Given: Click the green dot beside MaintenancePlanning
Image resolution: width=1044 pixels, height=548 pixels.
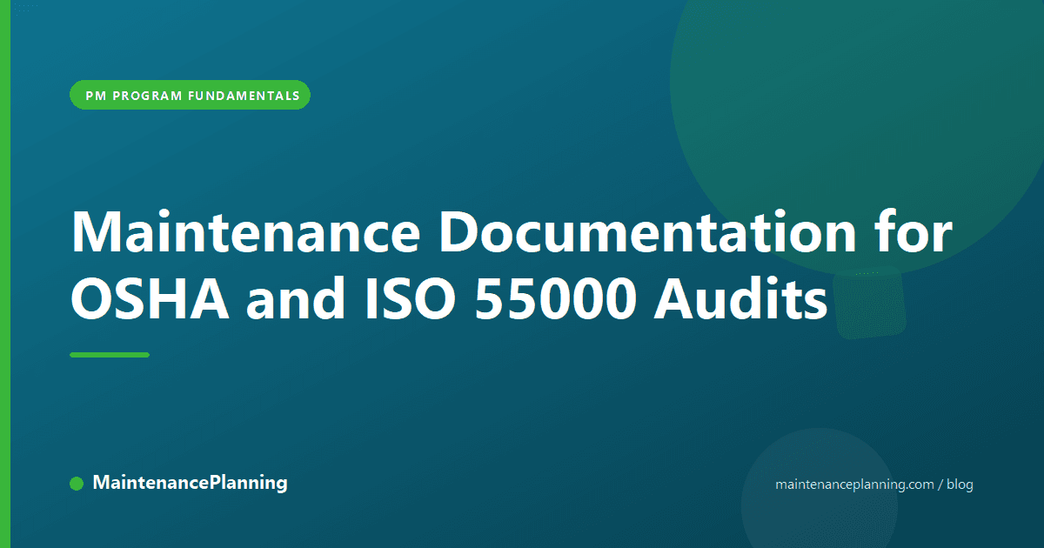Looking at the screenshot, I should tap(77, 484).
